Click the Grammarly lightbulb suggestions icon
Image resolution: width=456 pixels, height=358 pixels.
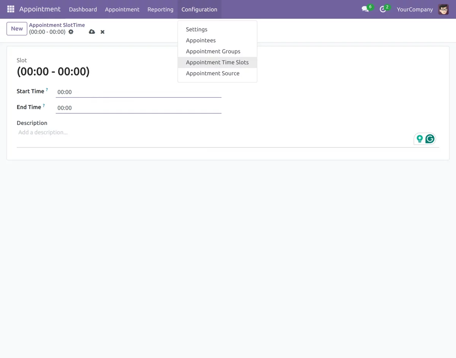tap(420, 139)
